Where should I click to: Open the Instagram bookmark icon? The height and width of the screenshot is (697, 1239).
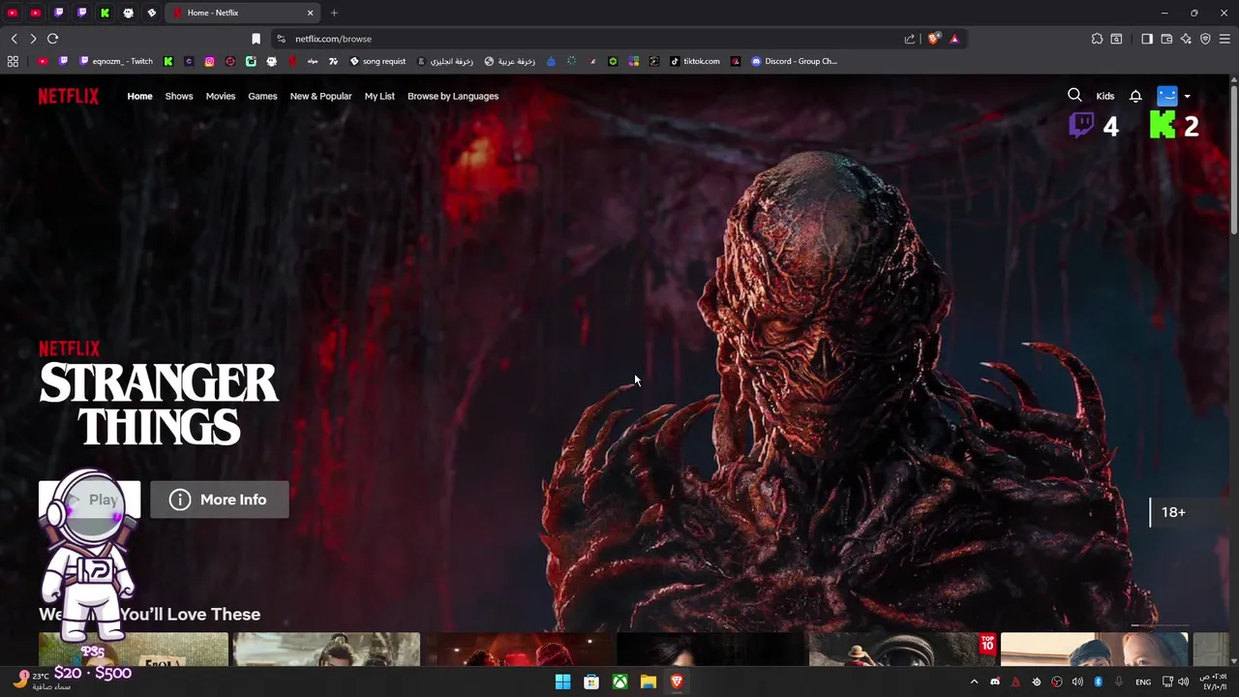[209, 61]
